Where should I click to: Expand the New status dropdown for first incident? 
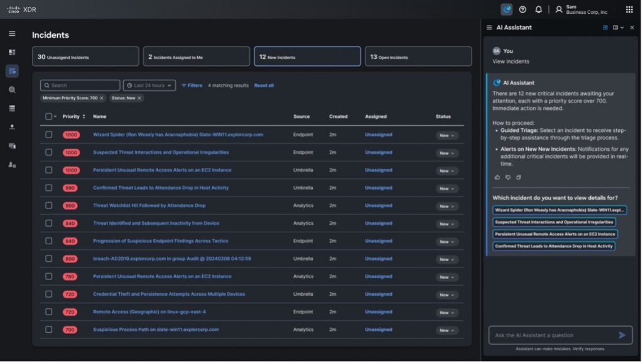(x=447, y=135)
